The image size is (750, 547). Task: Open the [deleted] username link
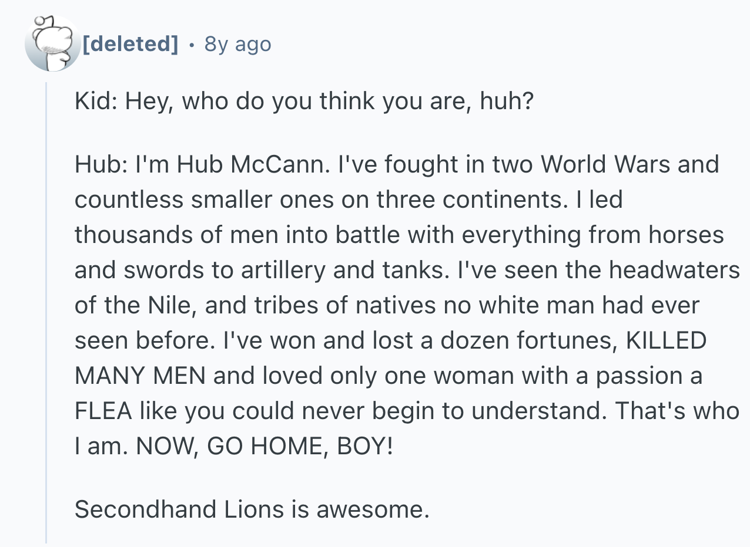tap(130, 43)
